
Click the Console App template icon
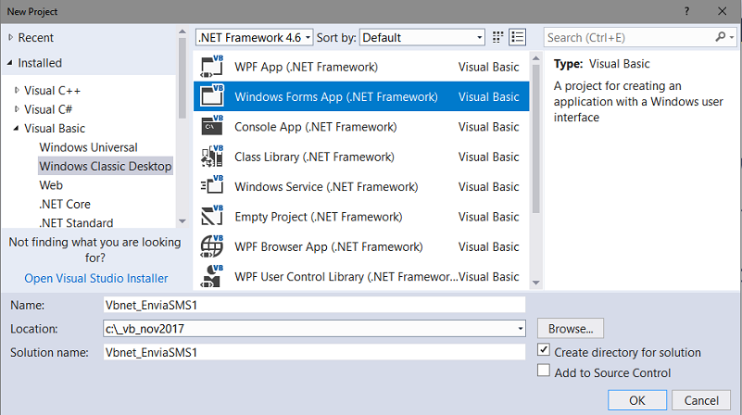tap(212, 126)
